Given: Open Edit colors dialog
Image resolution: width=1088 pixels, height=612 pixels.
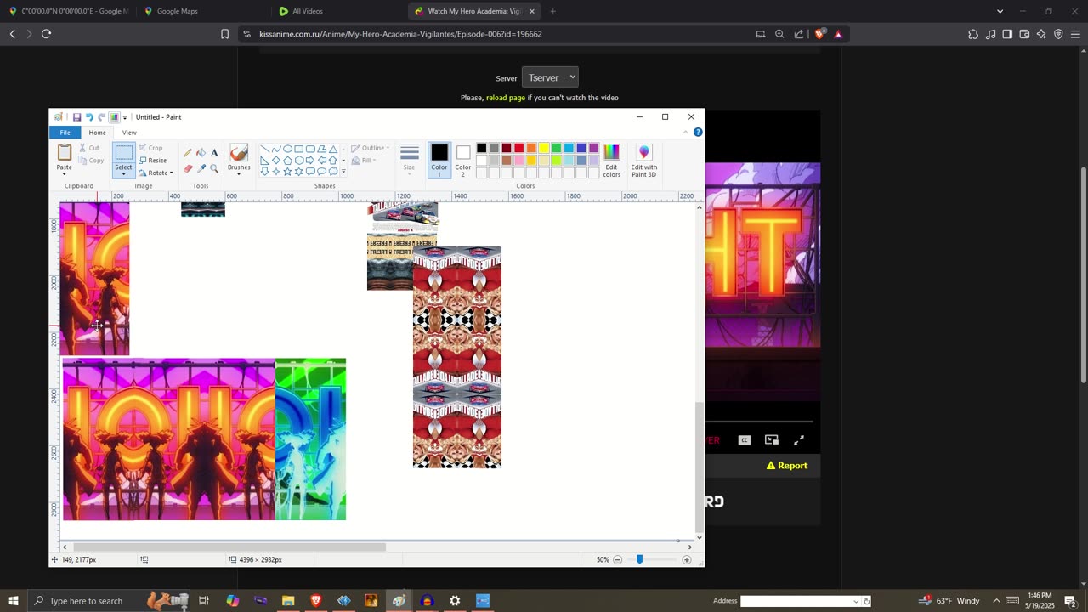Looking at the screenshot, I should tap(612, 161).
